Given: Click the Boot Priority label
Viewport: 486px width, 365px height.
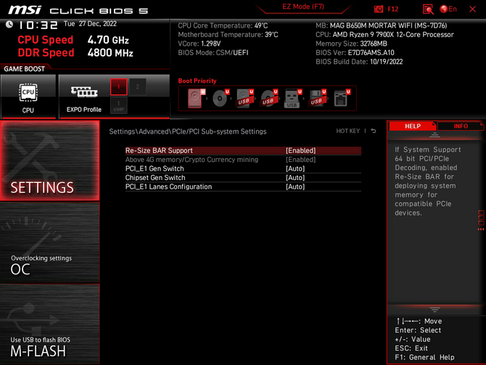Looking at the screenshot, I should [197, 81].
